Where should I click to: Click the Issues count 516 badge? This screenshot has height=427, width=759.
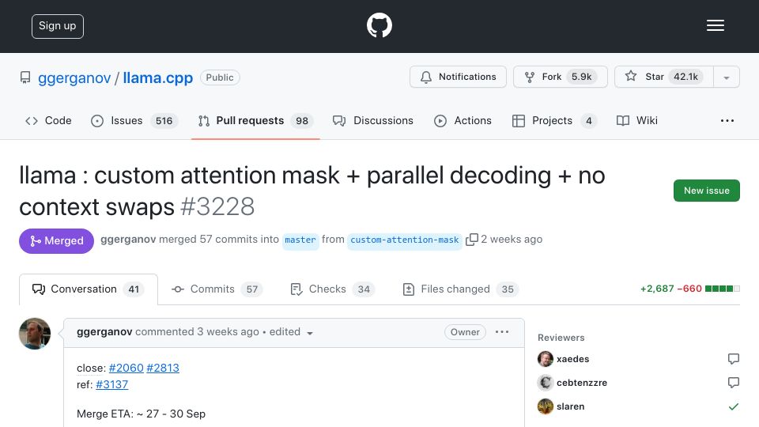coord(164,120)
